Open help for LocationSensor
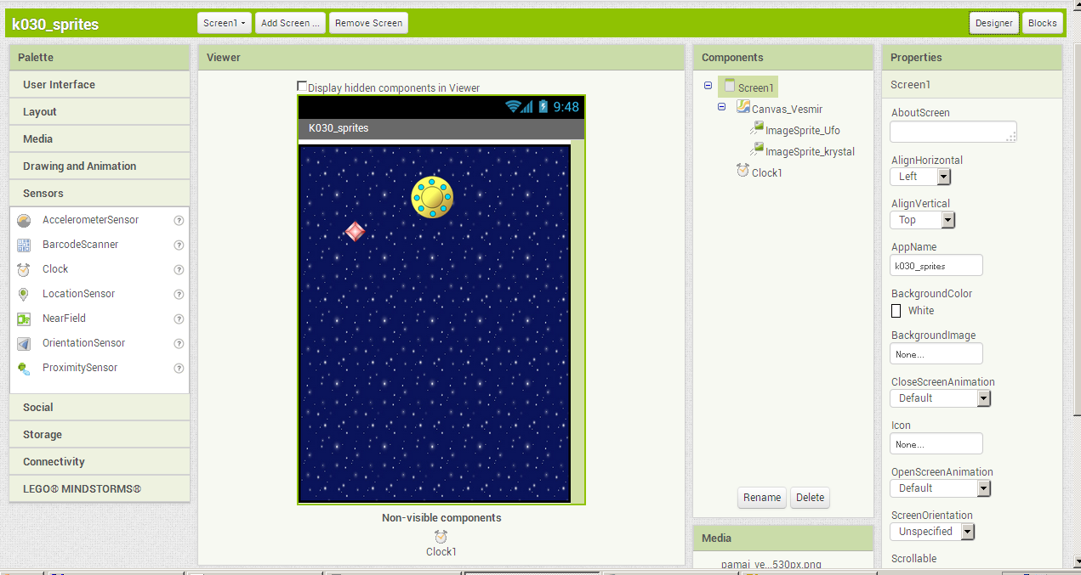Image resolution: width=1081 pixels, height=575 pixels. [179, 294]
